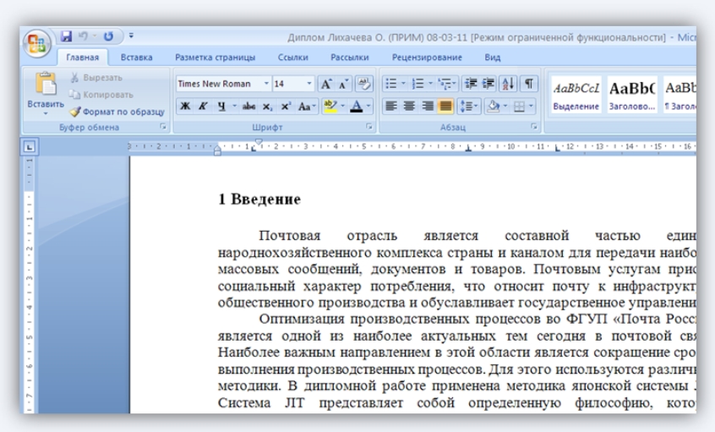Screen dimensions: 715x432
Task: Increase paragraph indent
Action: 488,84
